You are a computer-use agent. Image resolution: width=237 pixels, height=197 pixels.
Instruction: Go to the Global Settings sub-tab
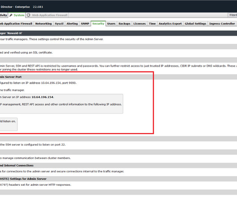(x=195, y=24)
